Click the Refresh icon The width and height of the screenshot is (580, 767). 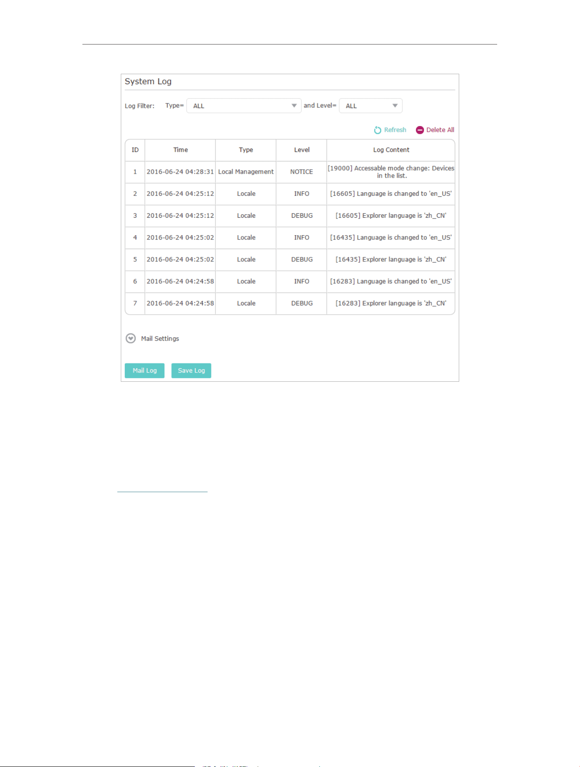(378, 130)
